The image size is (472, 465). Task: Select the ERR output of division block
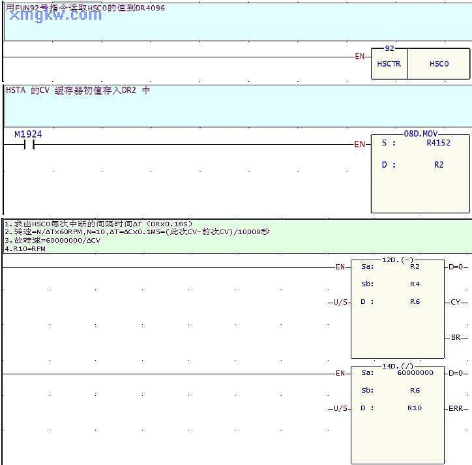(x=456, y=408)
